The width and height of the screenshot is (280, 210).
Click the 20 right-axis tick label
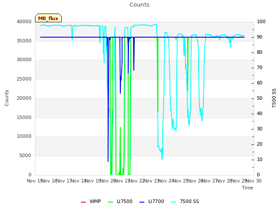259,144
